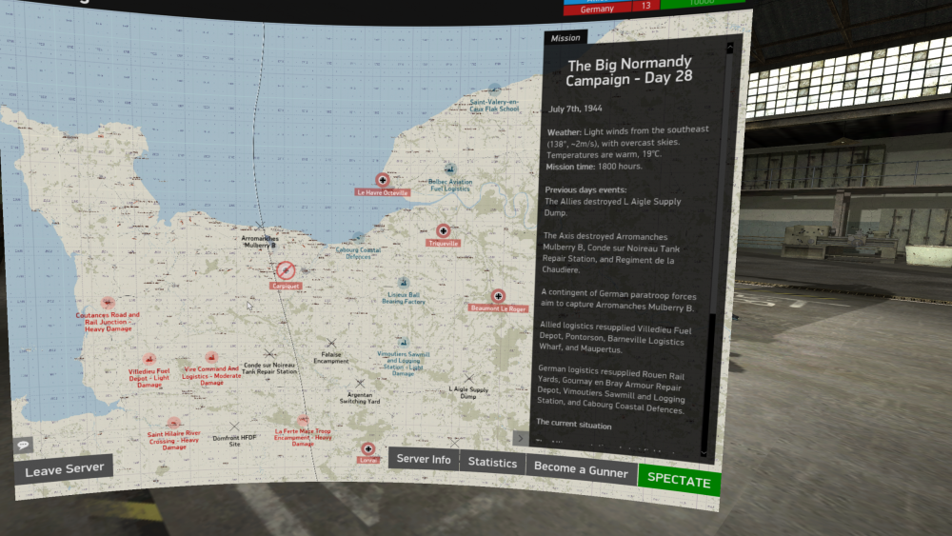Click the Domfront HFDF Site destroyed marker
The image size is (952, 536).
click(x=234, y=427)
